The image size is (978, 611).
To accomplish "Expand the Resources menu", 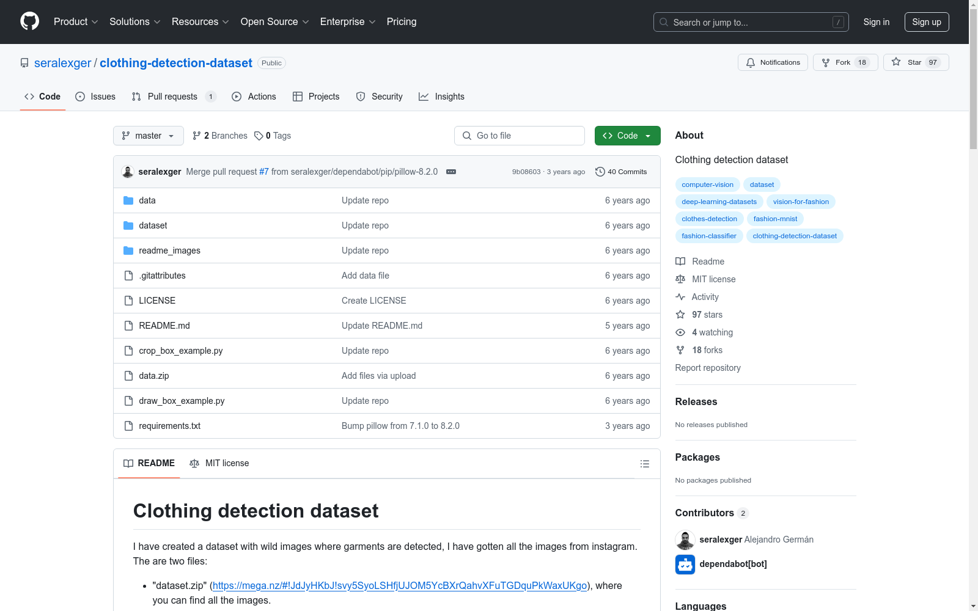I will [x=200, y=22].
